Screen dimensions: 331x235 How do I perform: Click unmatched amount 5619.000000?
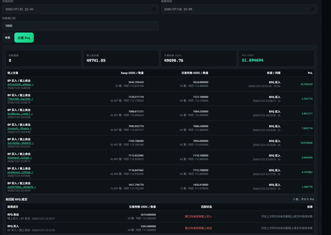click(148, 215)
